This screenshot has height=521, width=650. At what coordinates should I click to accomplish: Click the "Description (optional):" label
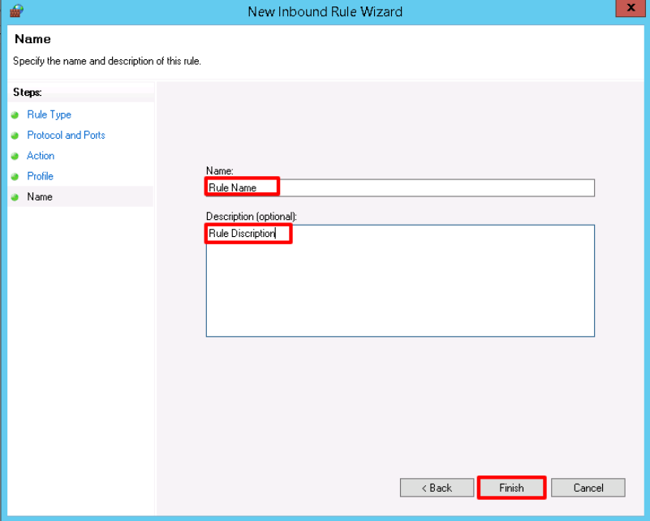(252, 217)
